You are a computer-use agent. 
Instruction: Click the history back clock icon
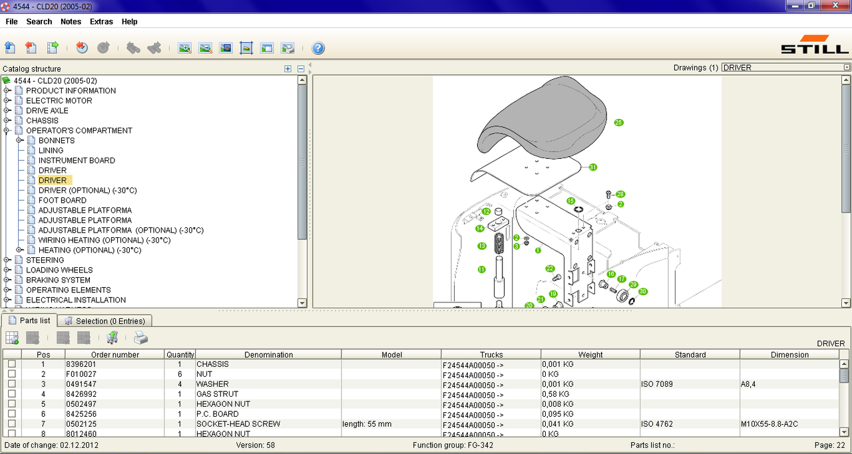point(82,47)
